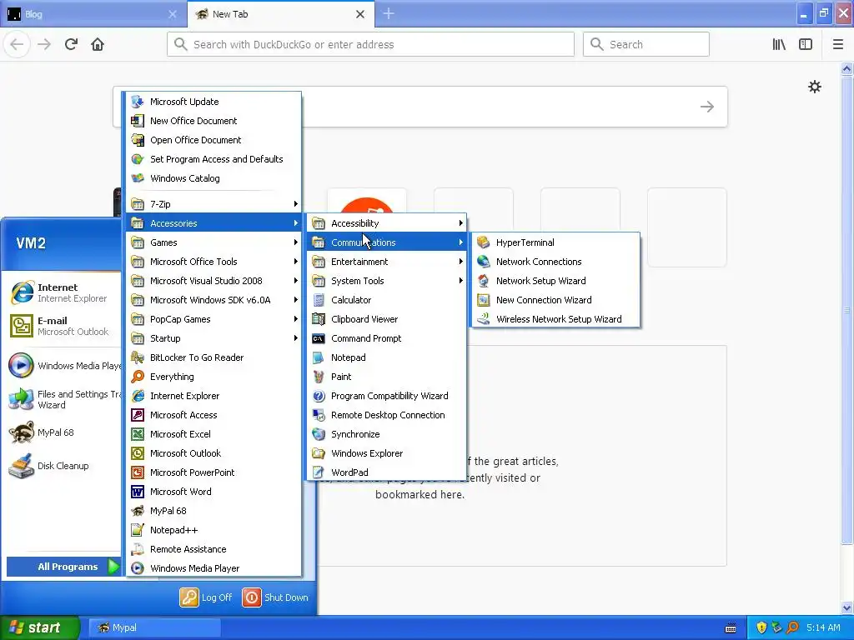Expand the Startup submenu arrow

click(x=296, y=338)
